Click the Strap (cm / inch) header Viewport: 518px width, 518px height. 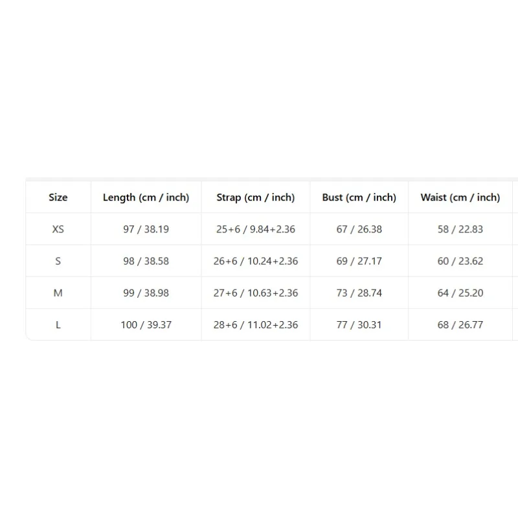(256, 197)
